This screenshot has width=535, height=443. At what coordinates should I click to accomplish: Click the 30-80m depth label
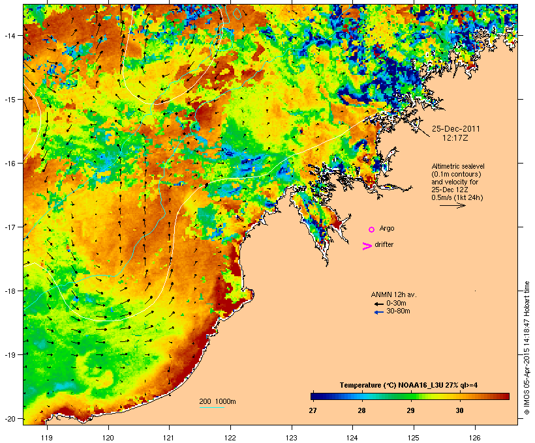click(398, 311)
